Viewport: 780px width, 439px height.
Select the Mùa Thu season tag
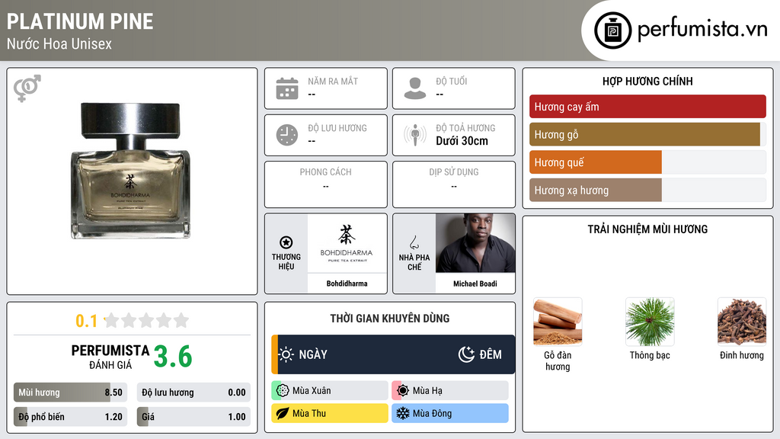coord(329,413)
